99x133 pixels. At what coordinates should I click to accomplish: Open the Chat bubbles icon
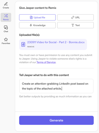tap(6, 28)
